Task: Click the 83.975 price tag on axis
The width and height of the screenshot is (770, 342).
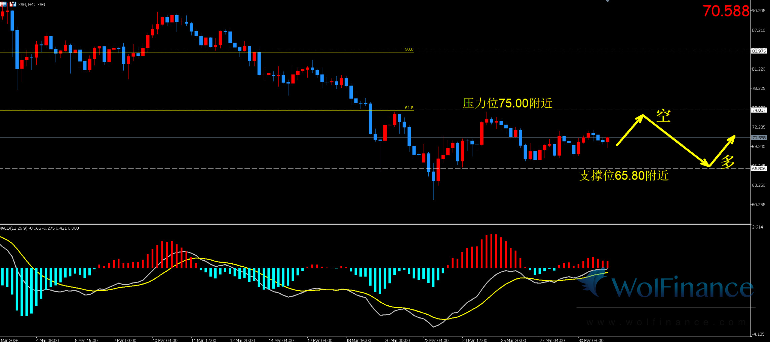Action: click(759, 51)
